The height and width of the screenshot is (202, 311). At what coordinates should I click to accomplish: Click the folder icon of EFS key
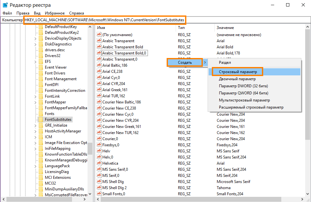pos(41,62)
